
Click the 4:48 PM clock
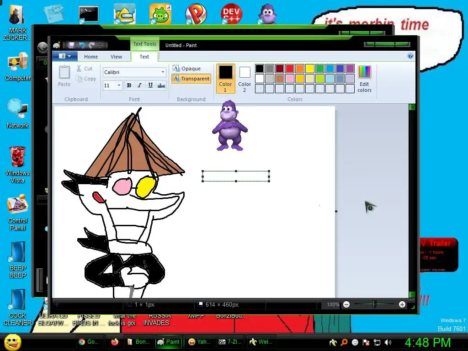tap(428, 342)
